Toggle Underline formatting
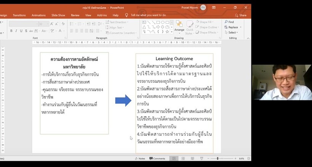The image size is (312, 167). coord(21,31)
